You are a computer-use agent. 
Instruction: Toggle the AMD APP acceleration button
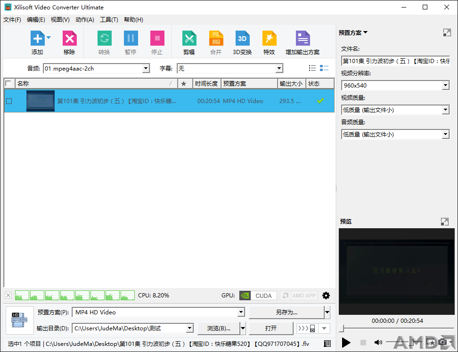pos(299,296)
